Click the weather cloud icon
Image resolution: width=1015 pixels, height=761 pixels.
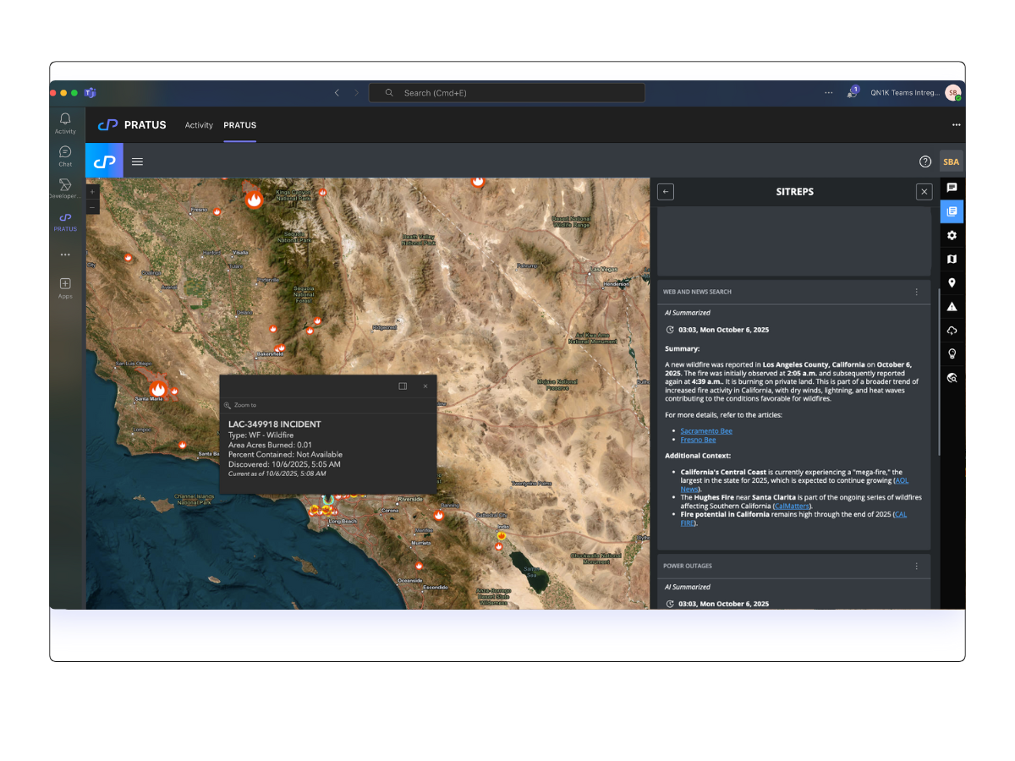point(952,331)
